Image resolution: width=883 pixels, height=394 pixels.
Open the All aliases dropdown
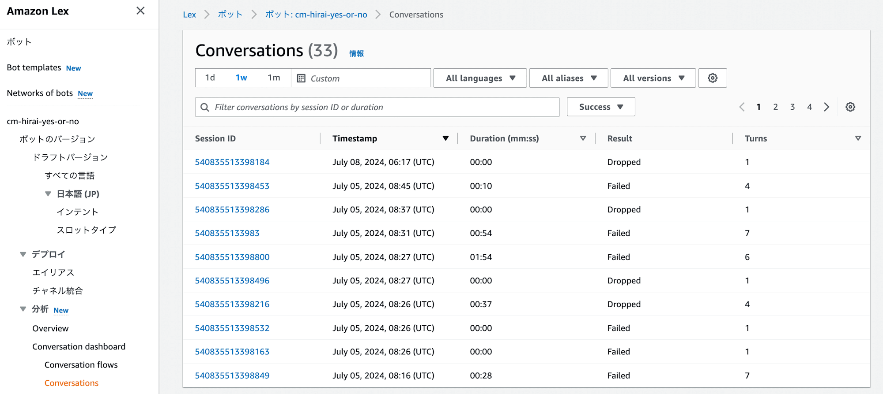click(569, 78)
